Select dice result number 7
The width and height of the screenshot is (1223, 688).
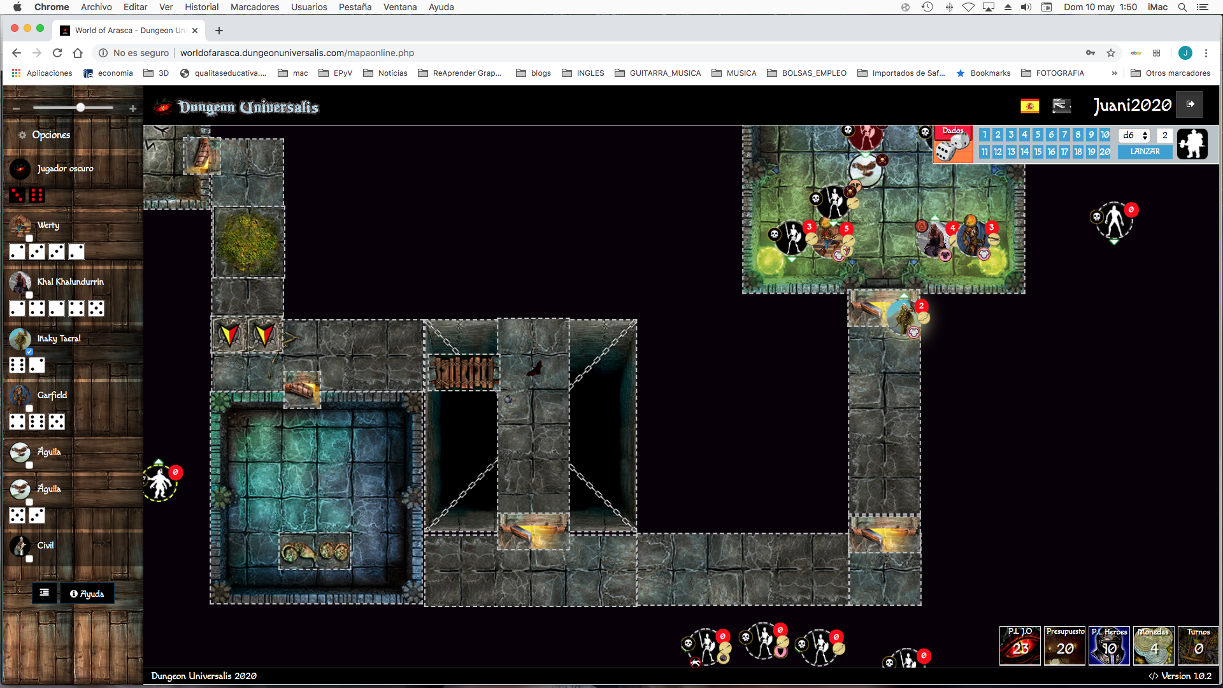1064,135
